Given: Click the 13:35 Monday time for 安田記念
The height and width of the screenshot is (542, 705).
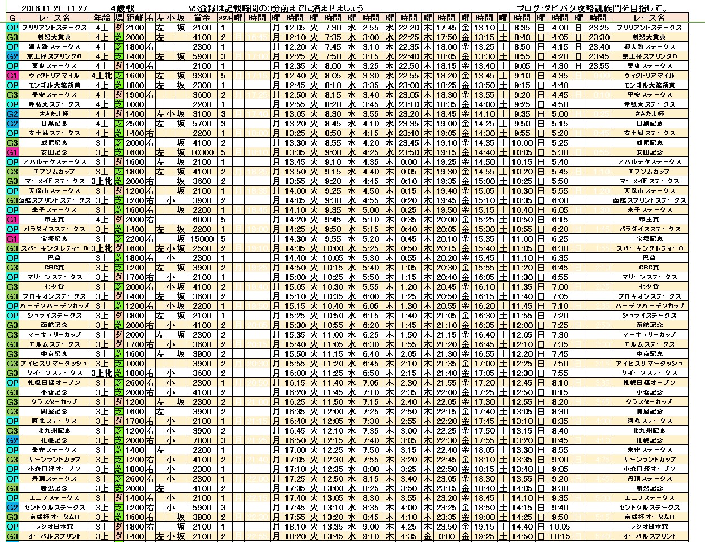Looking at the screenshot, I should click(x=295, y=152).
